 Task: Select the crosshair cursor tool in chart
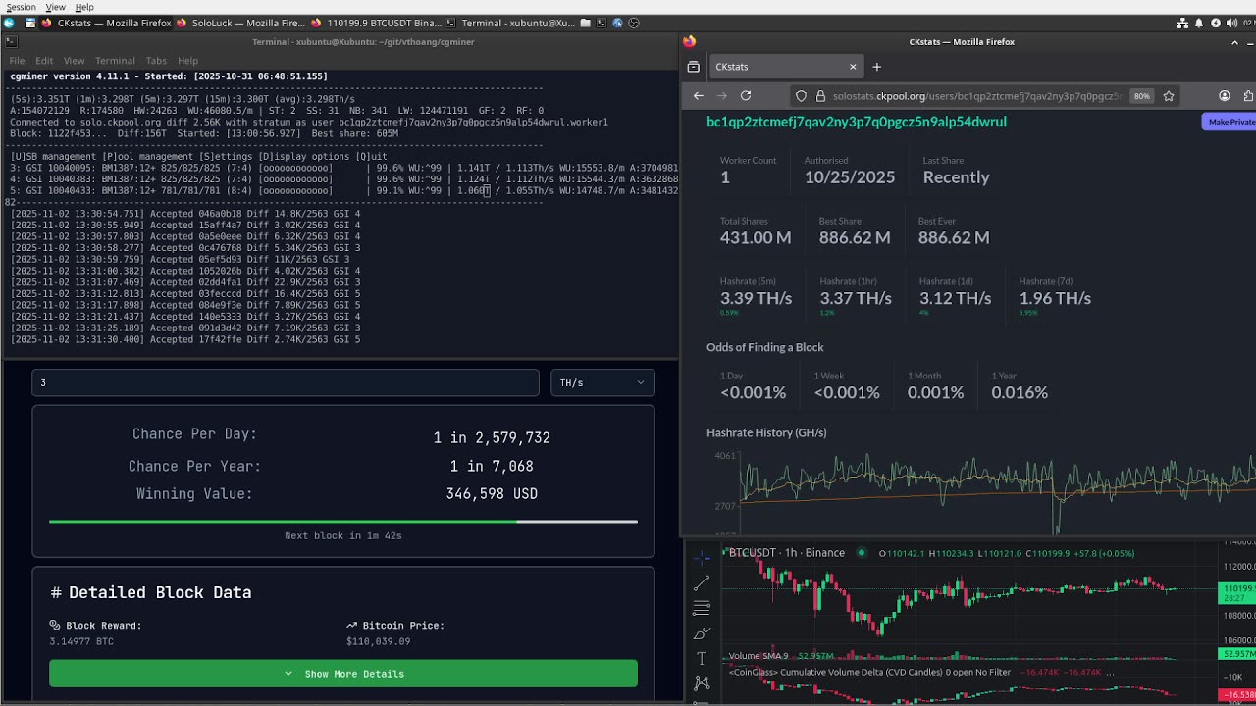tap(702, 557)
